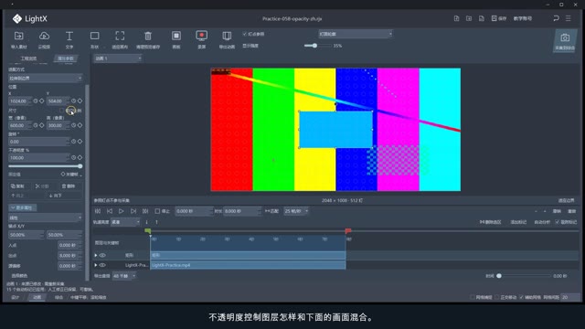
Task: Open the keyframe options dropdown
Action: tap(71, 175)
